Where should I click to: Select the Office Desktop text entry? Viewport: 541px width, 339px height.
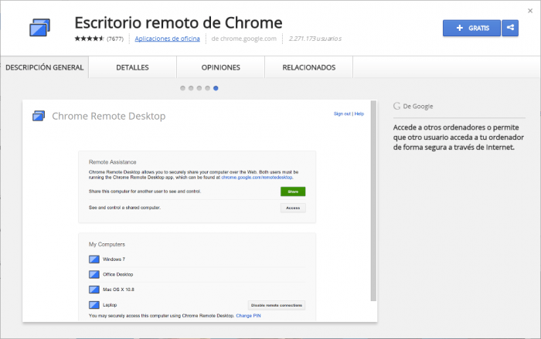pos(118,274)
